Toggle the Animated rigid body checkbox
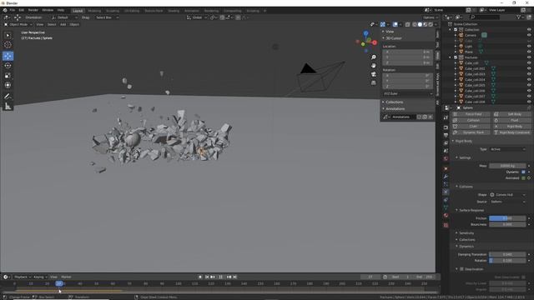The width and height of the screenshot is (534, 300). click(x=523, y=177)
